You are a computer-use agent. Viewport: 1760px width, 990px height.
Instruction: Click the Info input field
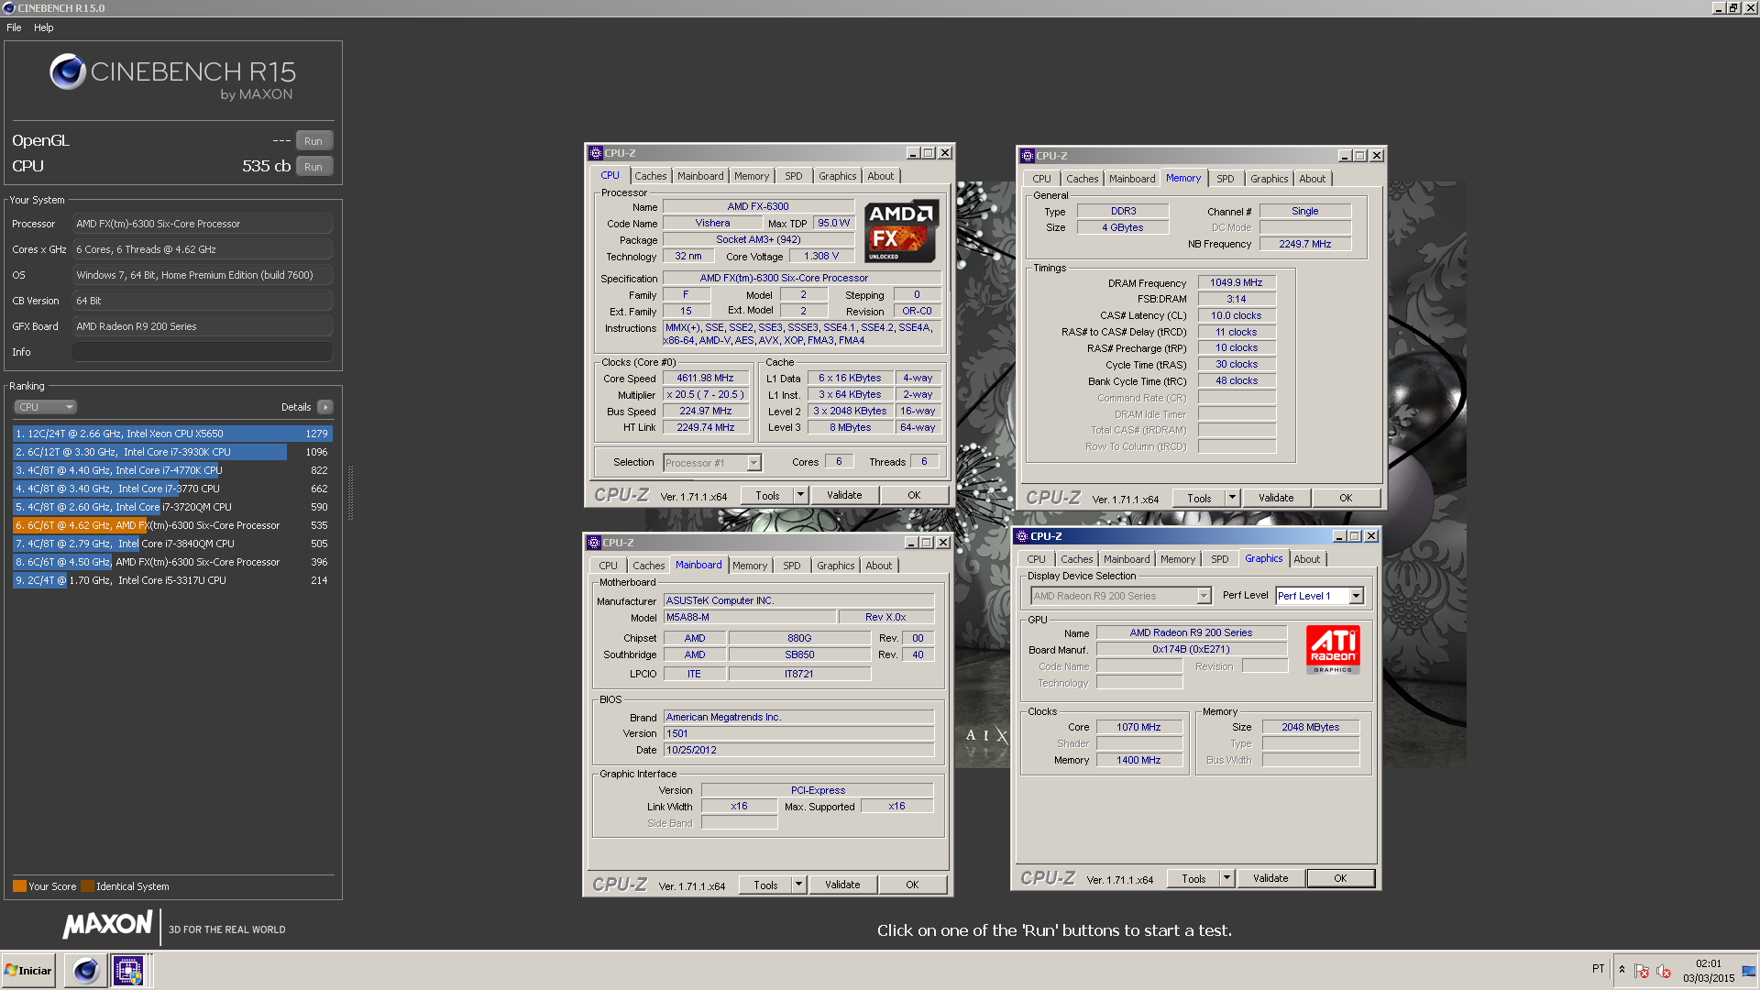203,352
